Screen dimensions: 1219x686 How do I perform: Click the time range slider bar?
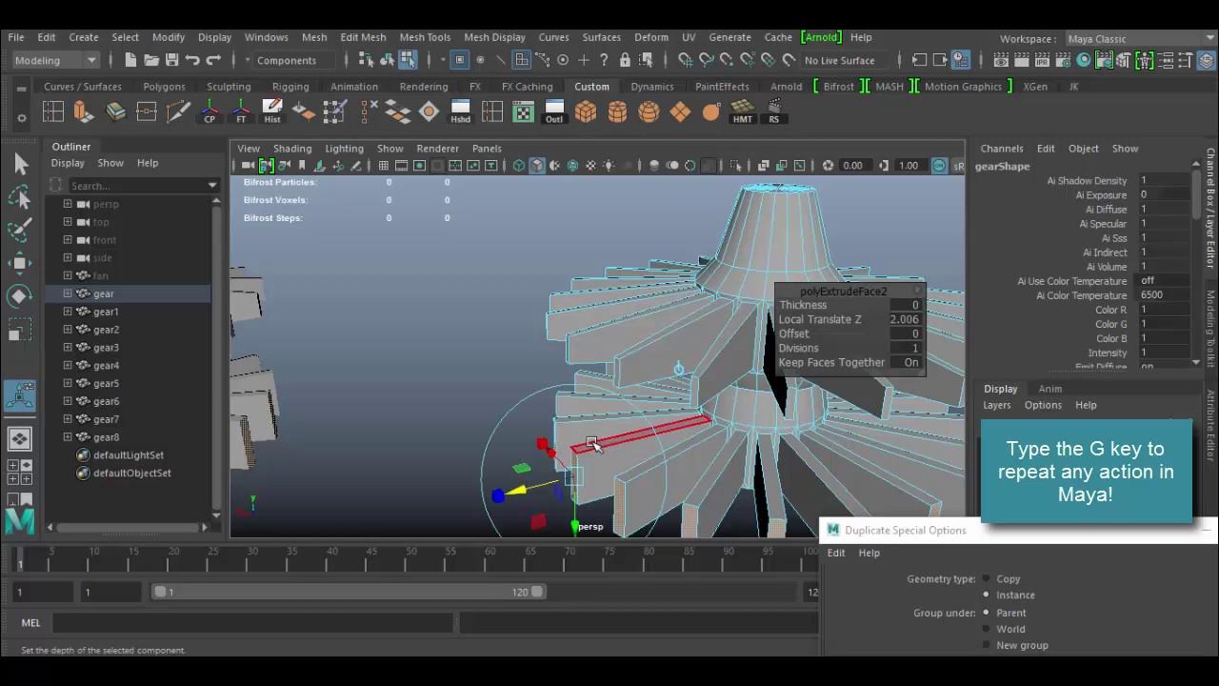(350, 592)
